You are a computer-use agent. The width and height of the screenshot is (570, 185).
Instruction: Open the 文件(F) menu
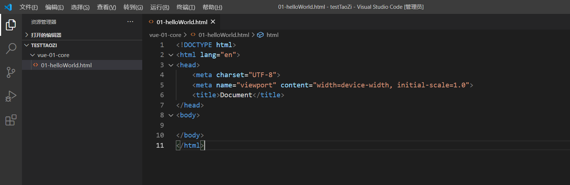tap(29, 7)
